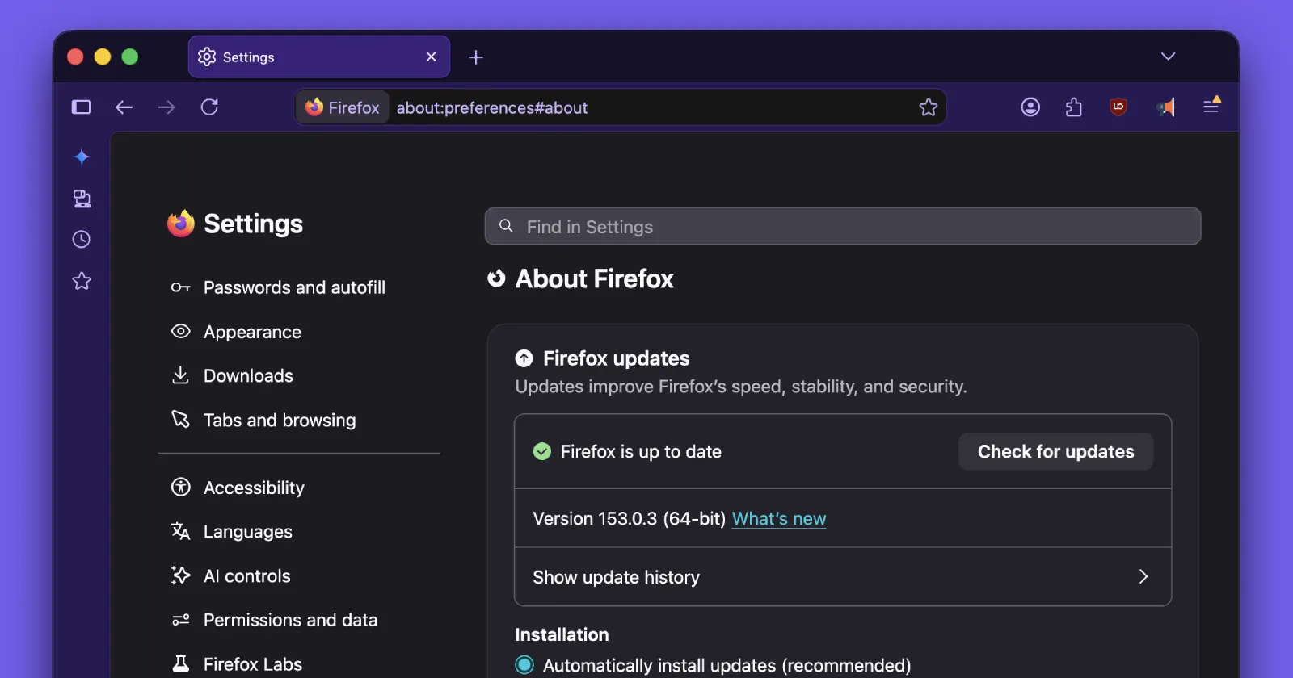Click the "Firefox is up to date" status text
The height and width of the screenshot is (678, 1293).
pos(641,452)
